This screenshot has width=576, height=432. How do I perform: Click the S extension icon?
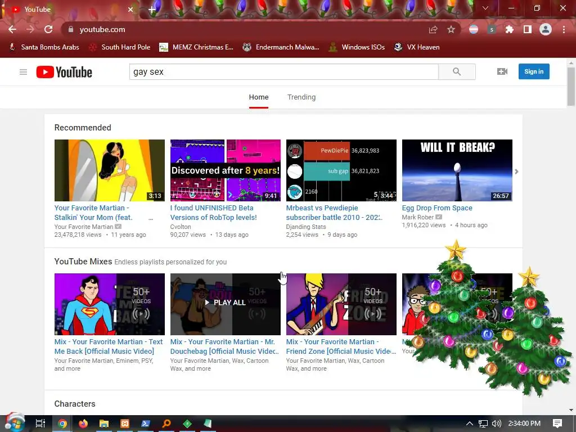[x=492, y=29]
